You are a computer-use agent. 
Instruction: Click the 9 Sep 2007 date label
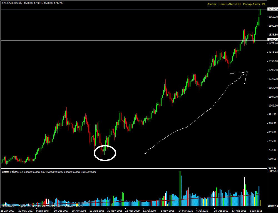pos(43,211)
